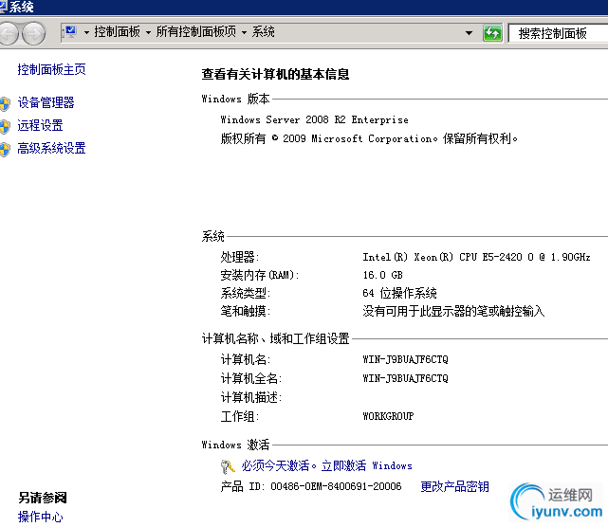Click product ID 00486-OEM-8400691-20006
The image size is (608, 527).
tap(336, 486)
